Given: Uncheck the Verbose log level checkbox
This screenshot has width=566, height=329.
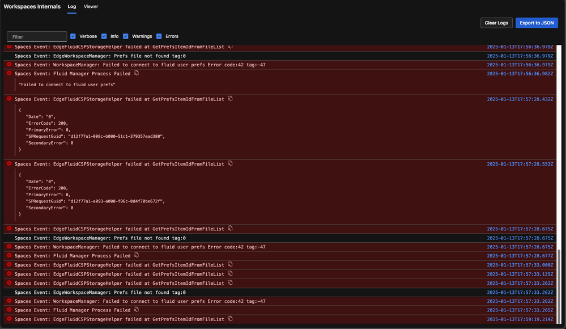Looking at the screenshot, I should click(73, 36).
